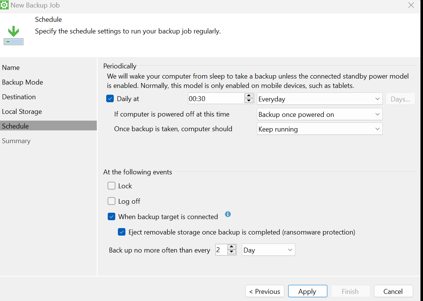Close the New Backup Job window

coord(411,5)
